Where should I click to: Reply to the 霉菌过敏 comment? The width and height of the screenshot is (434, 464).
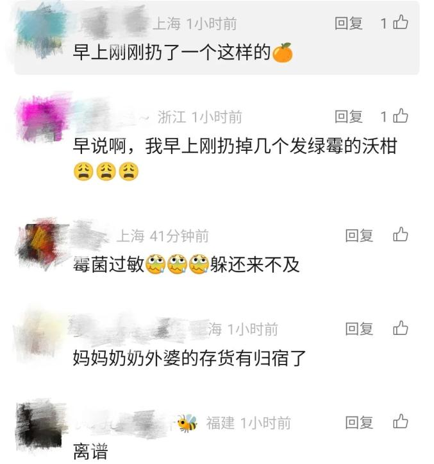tap(359, 236)
